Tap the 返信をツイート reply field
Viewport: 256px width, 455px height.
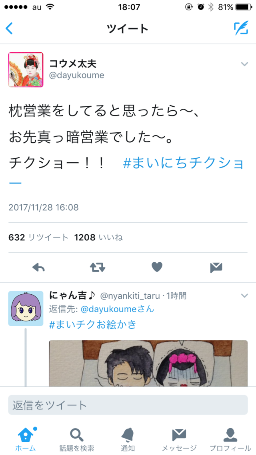128,405
